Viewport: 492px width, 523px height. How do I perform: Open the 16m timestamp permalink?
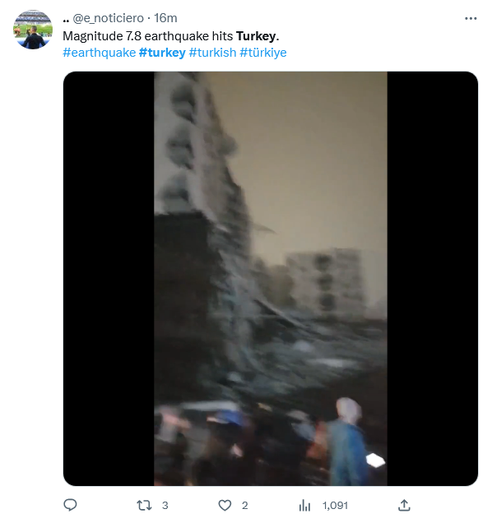tap(165, 18)
